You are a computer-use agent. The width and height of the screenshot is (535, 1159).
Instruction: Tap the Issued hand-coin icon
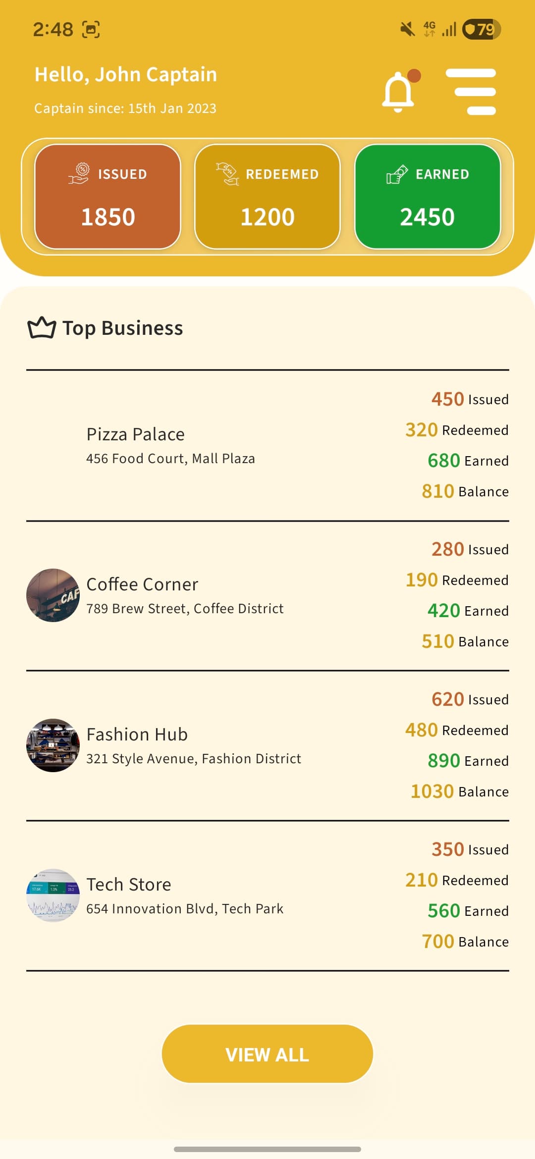[x=79, y=174]
